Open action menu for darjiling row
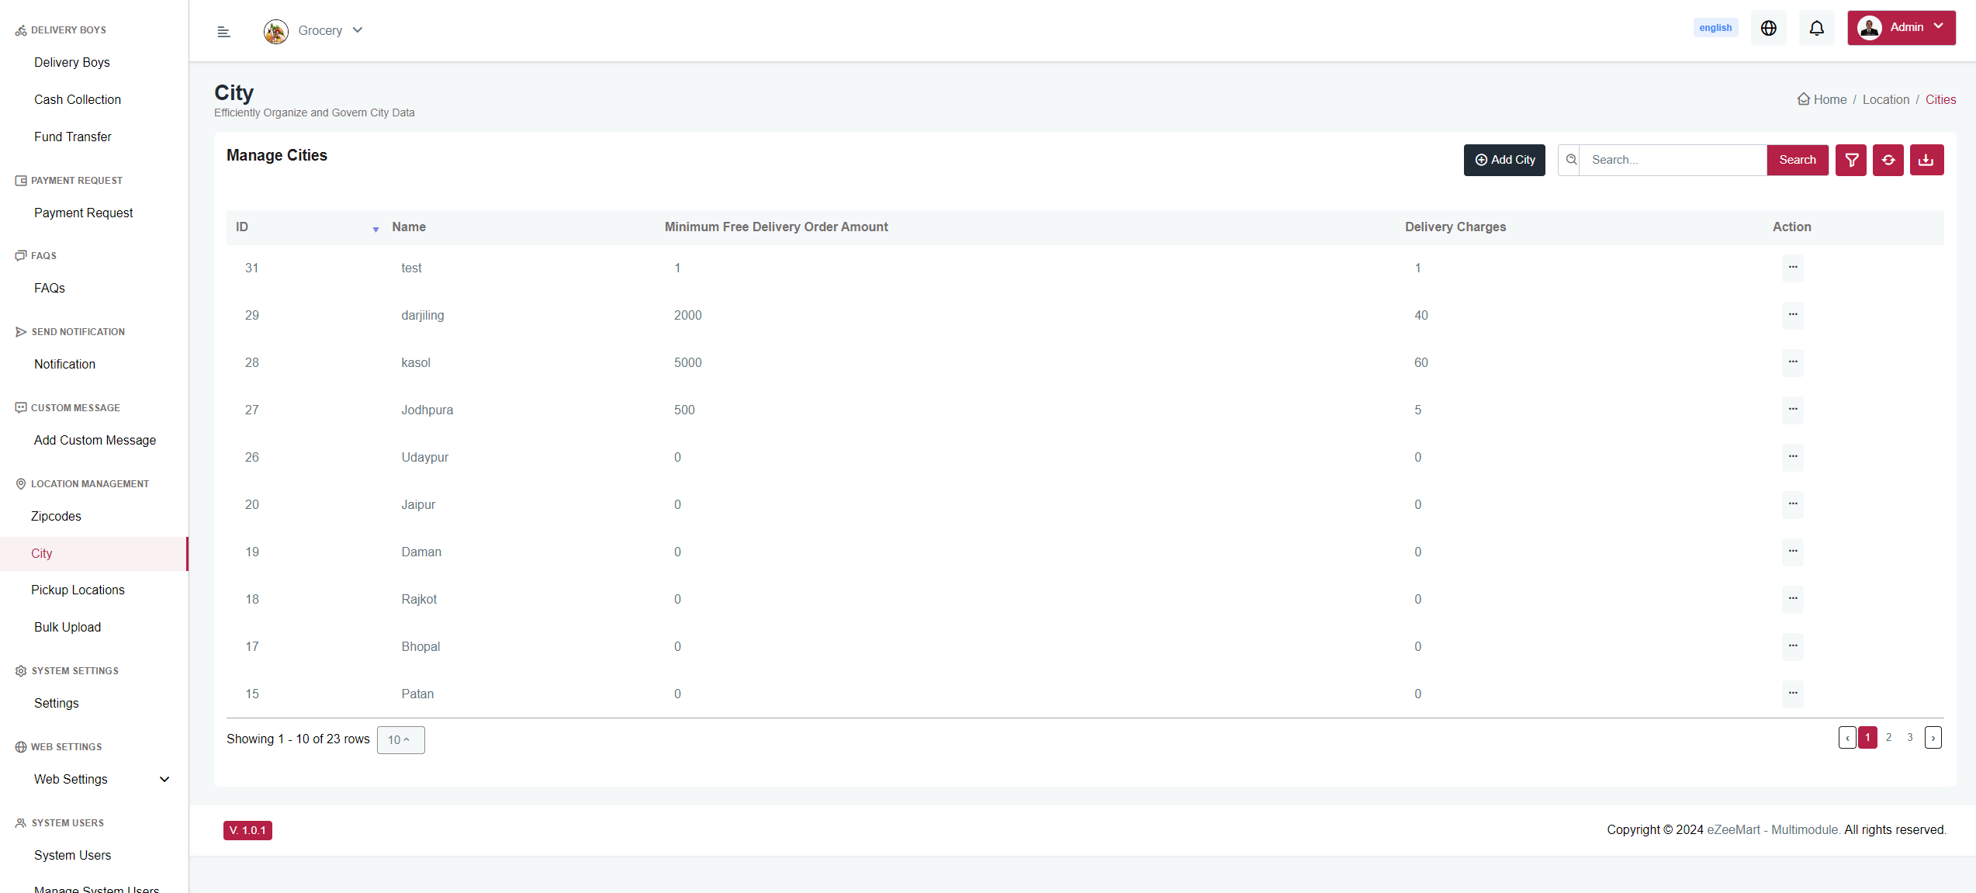Screen dimensions: 1976x893 click(1792, 315)
